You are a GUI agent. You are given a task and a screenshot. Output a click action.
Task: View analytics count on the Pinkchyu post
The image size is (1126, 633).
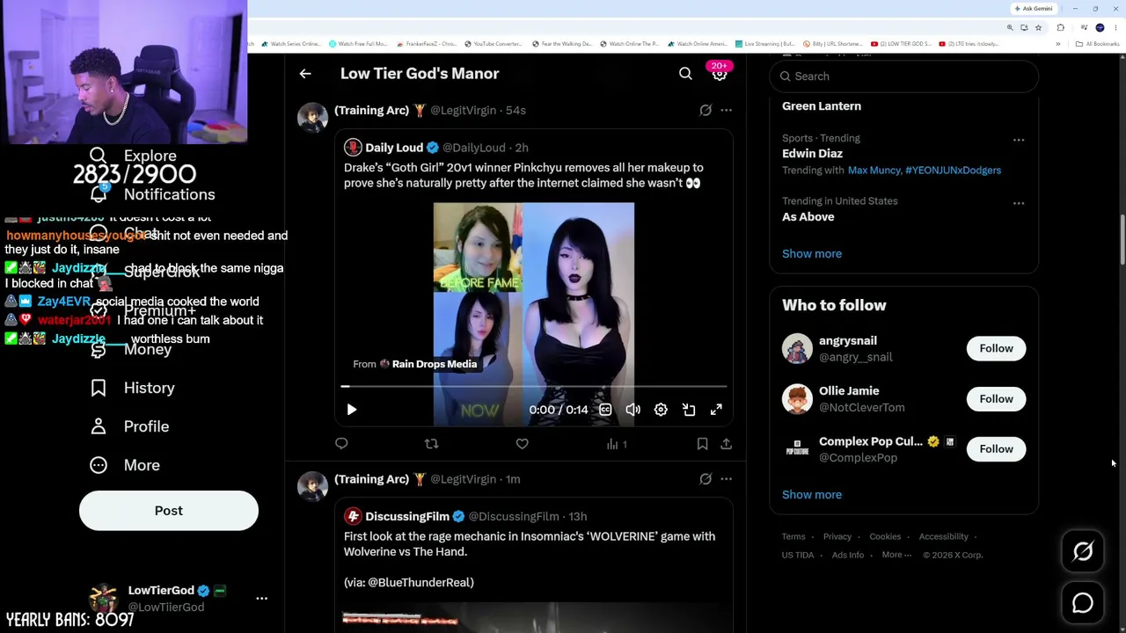coord(617,444)
